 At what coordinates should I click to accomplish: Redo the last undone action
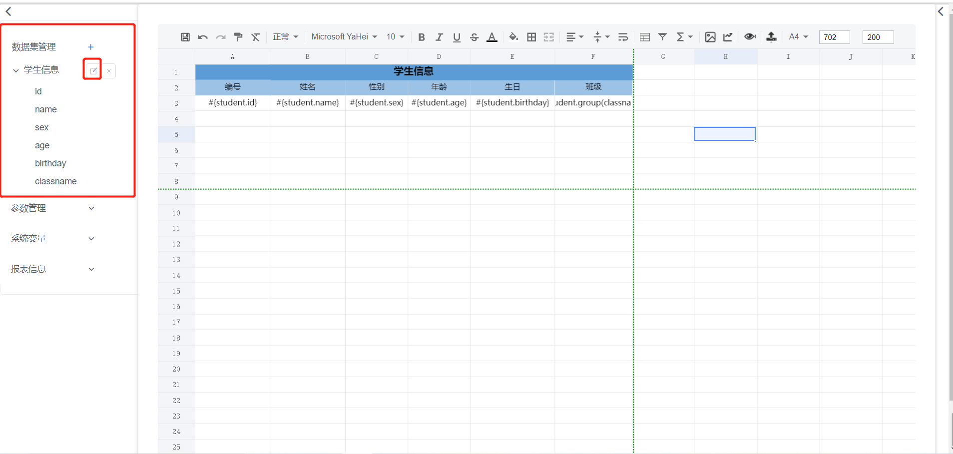(220, 37)
